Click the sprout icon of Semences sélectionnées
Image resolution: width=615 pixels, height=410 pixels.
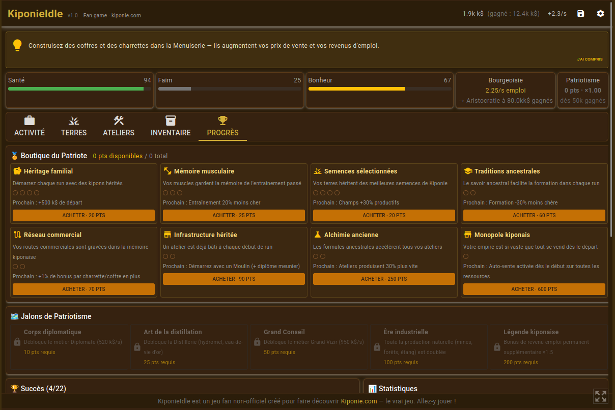point(318,171)
